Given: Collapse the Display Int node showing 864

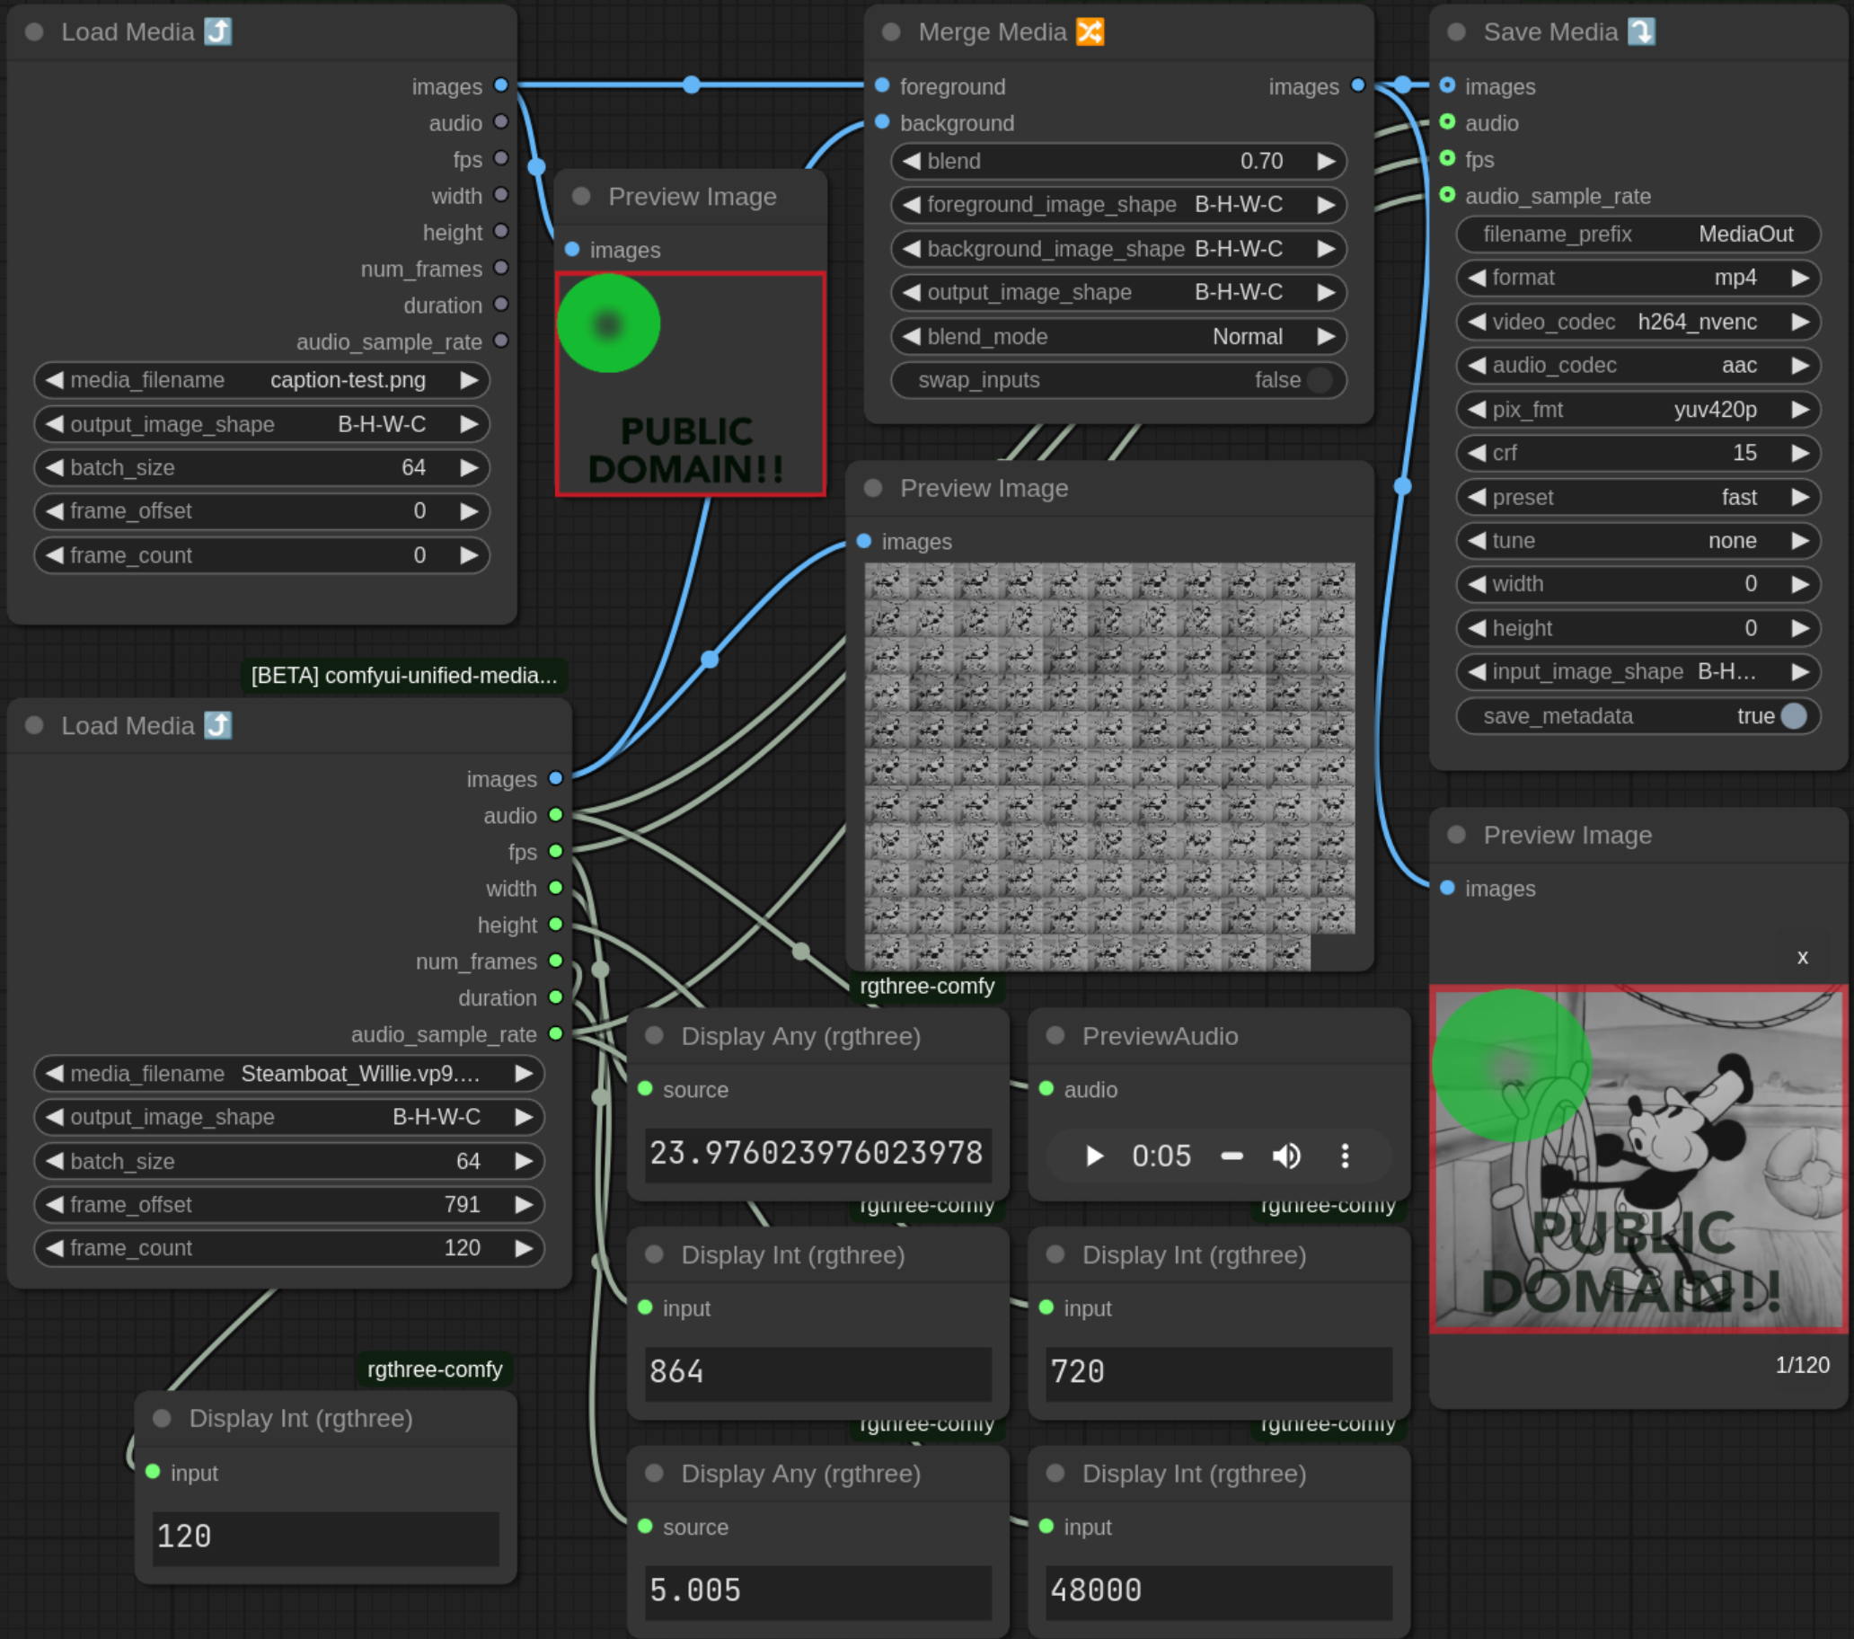Looking at the screenshot, I should point(654,1254).
